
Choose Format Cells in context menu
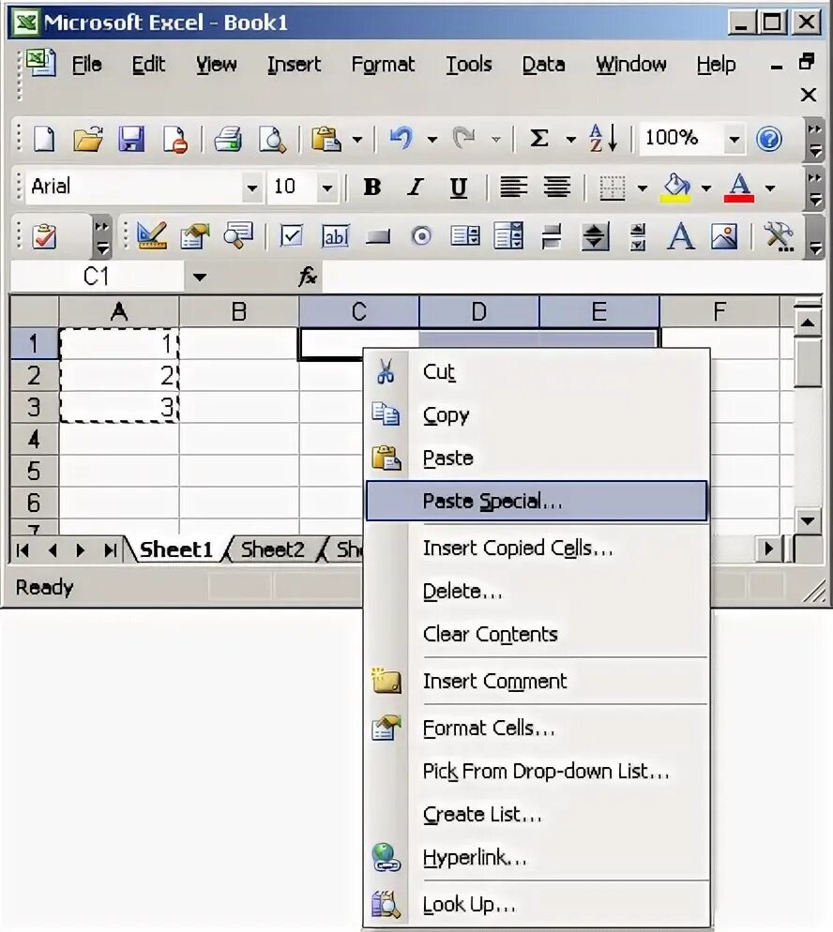(537, 729)
